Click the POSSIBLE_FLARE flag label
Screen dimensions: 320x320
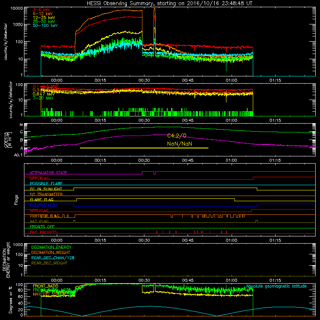[46, 184]
